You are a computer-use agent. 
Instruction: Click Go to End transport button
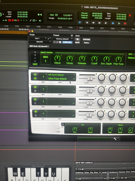[x=105, y=23]
